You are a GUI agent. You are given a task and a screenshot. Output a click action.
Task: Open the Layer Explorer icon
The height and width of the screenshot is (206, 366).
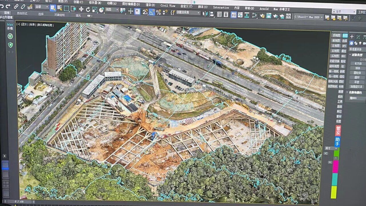pos(226,14)
